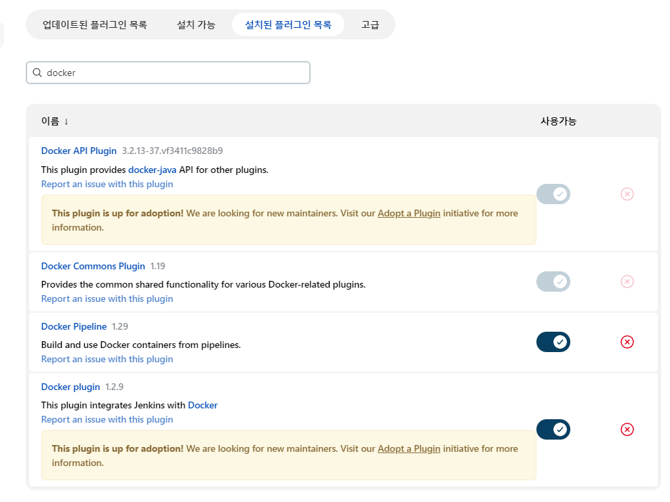Toggle Docker API Plugin enabled switch

(x=553, y=194)
